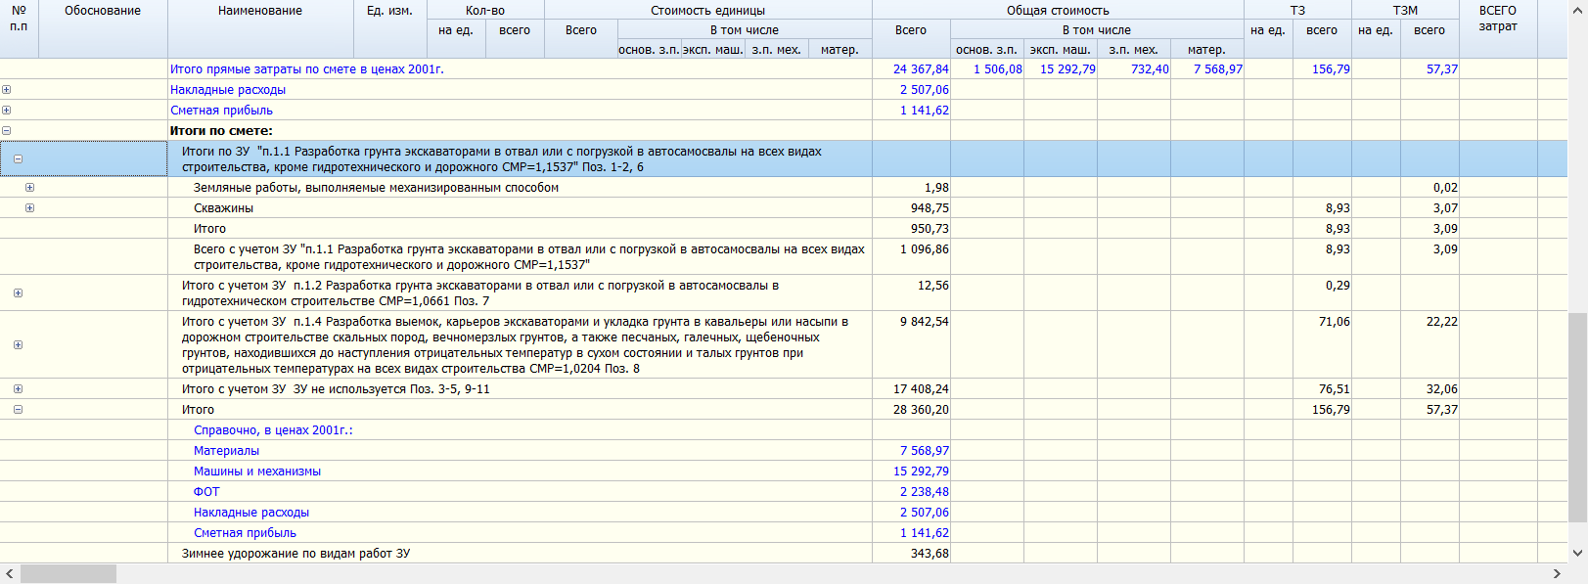Image resolution: width=1588 pixels, height=584 pixels.
Task: Click the Машины и механизмы link
Action: tap(256, 472)
